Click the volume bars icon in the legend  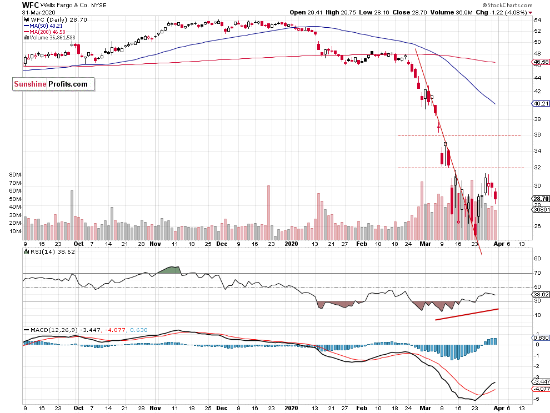coord(26,38)
